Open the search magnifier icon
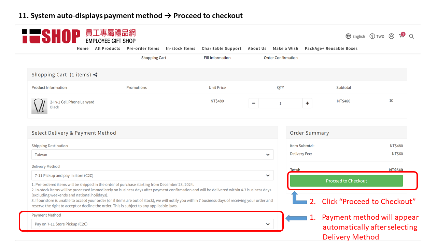437x246 pixels. coord(412,36)
